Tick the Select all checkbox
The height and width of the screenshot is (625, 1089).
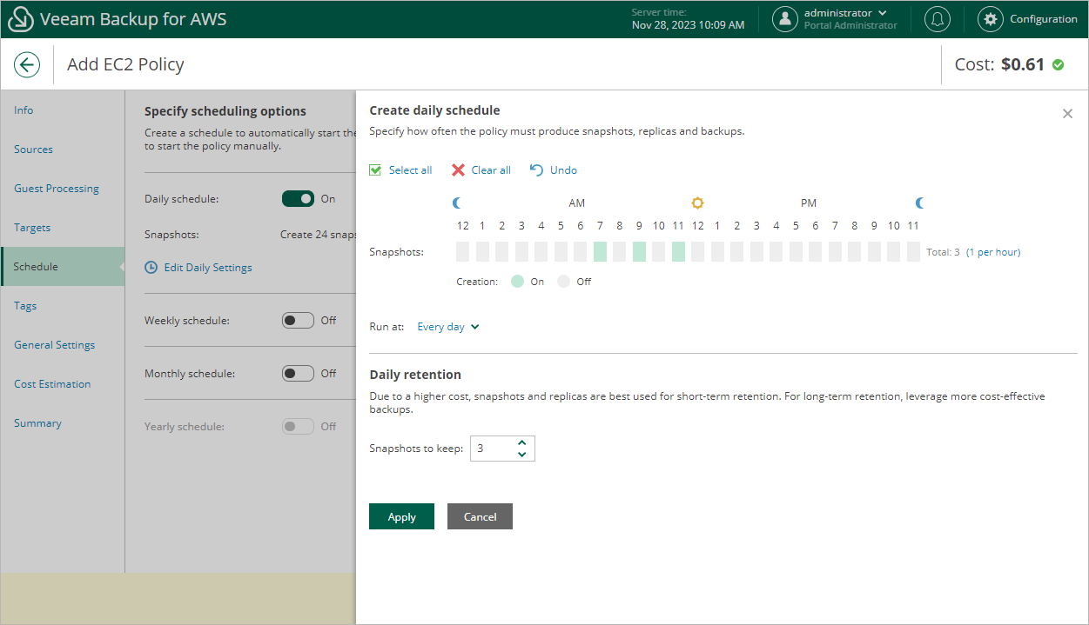(x=375, y=170)
